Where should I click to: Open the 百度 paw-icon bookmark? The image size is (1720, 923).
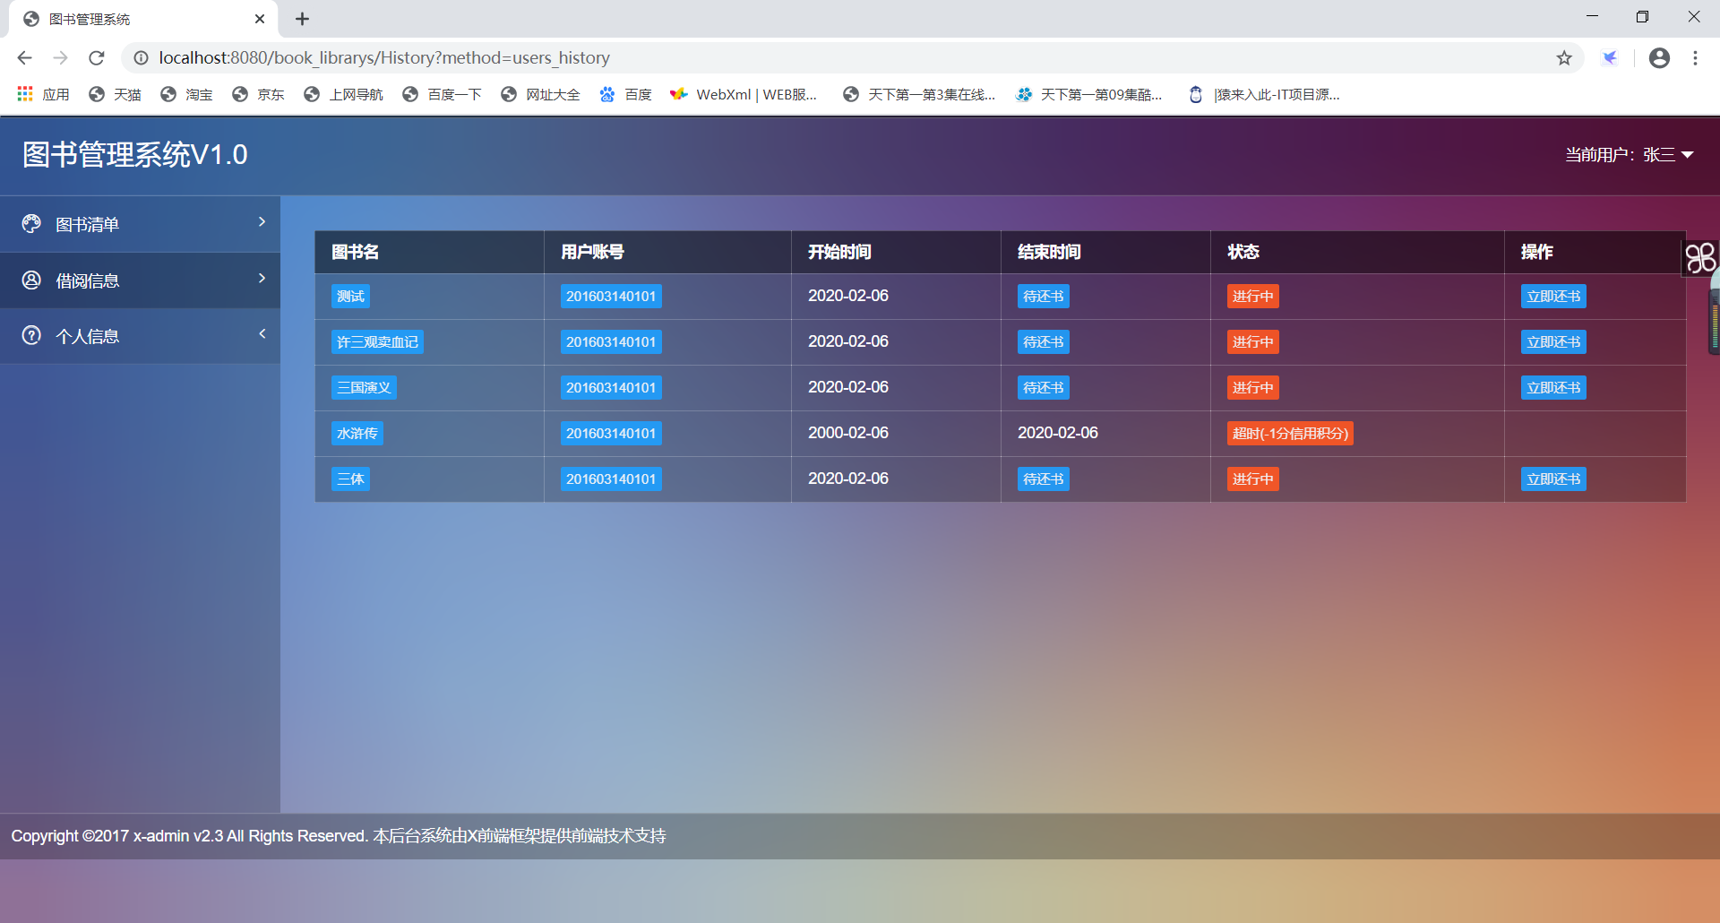pos(625,94)
